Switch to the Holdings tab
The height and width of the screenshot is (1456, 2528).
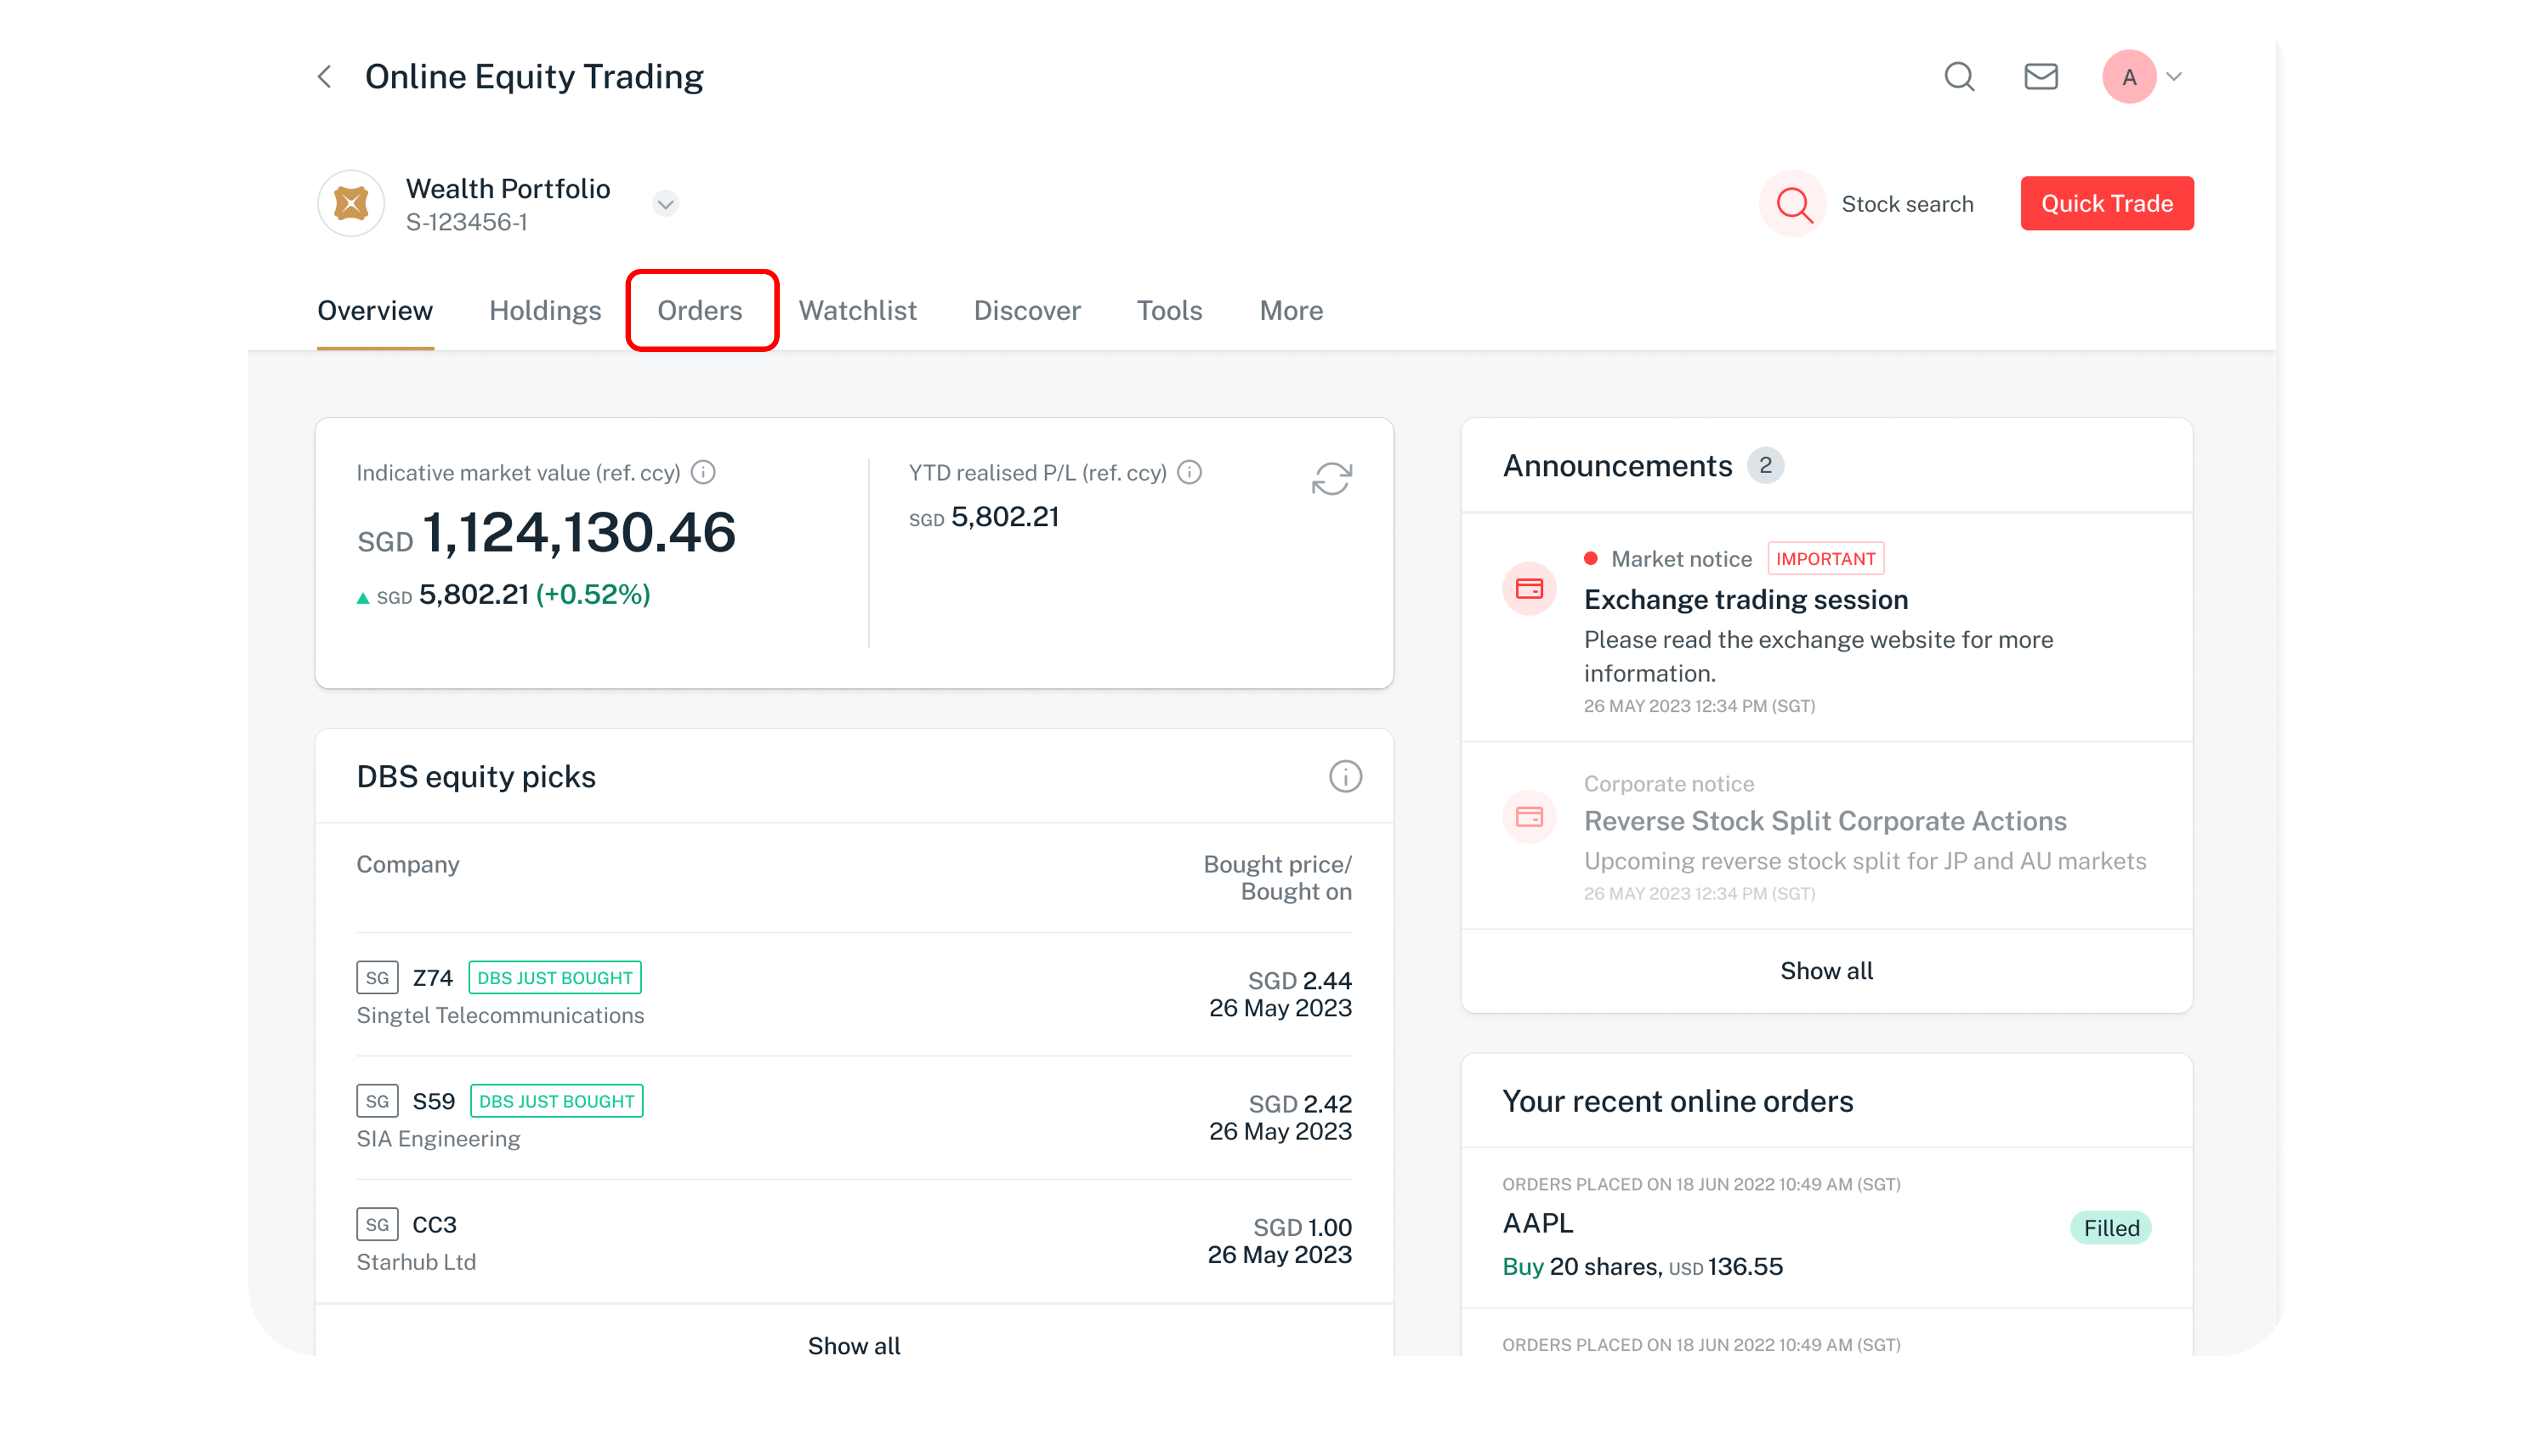pos(545,311)
